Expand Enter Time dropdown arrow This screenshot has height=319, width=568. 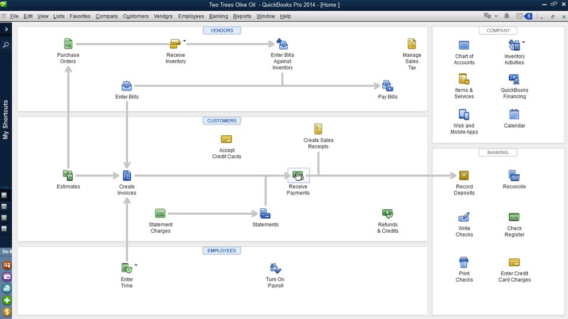(136, 265)
